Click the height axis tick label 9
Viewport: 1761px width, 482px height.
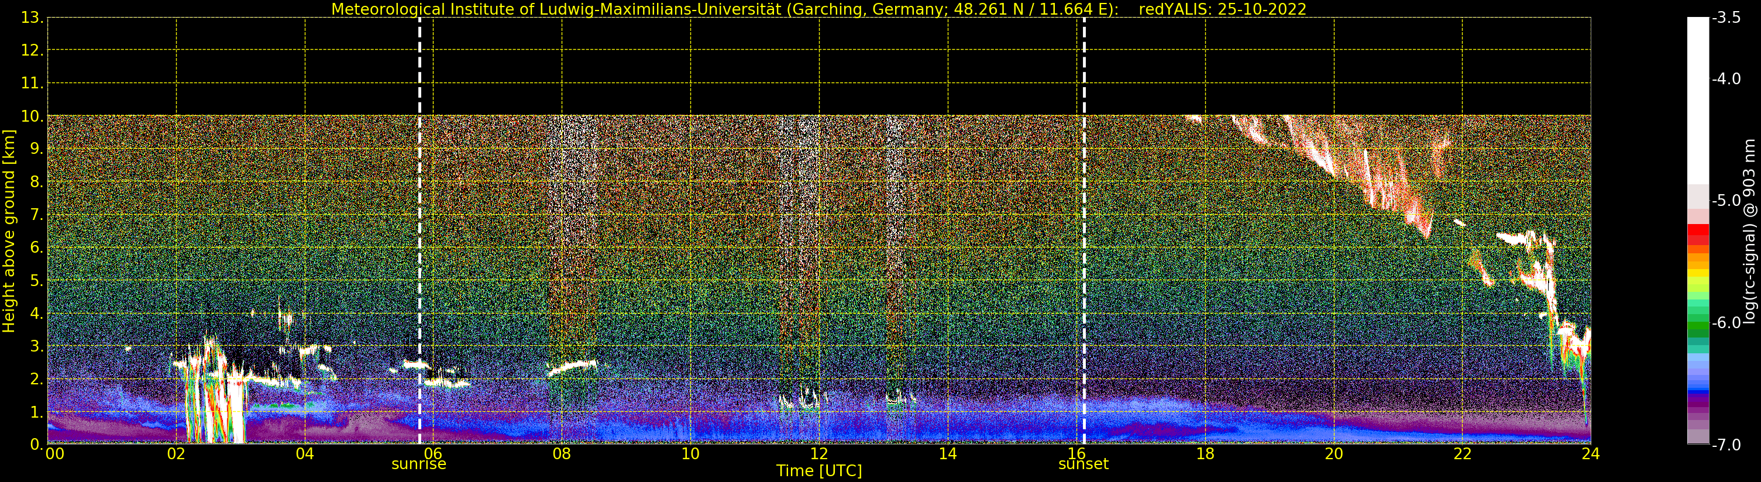(36, 149)
